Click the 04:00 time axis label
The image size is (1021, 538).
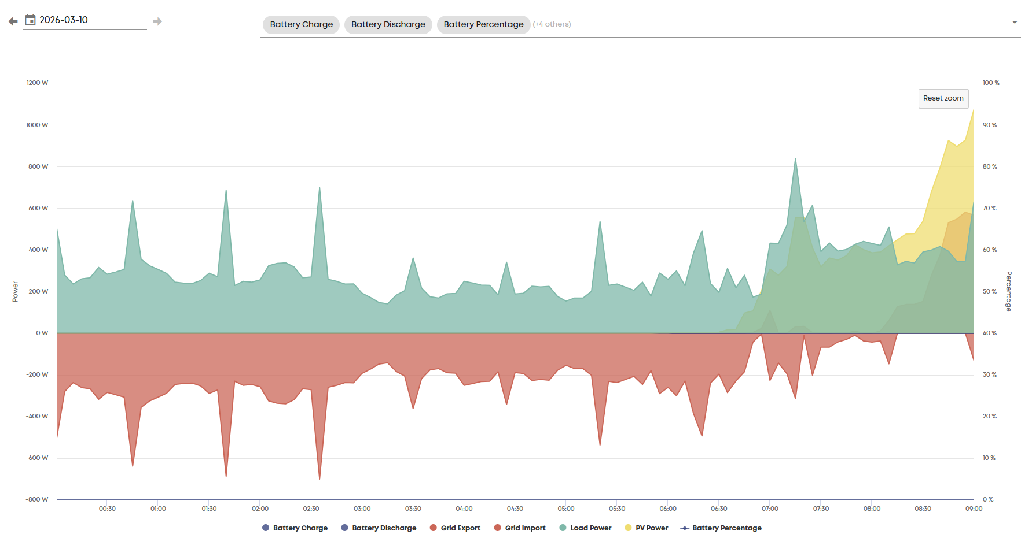point(464,509)
